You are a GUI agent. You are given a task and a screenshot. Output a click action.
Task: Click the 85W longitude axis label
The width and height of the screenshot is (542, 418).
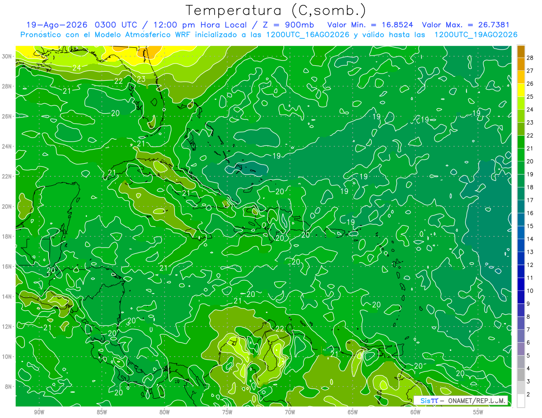102,412
